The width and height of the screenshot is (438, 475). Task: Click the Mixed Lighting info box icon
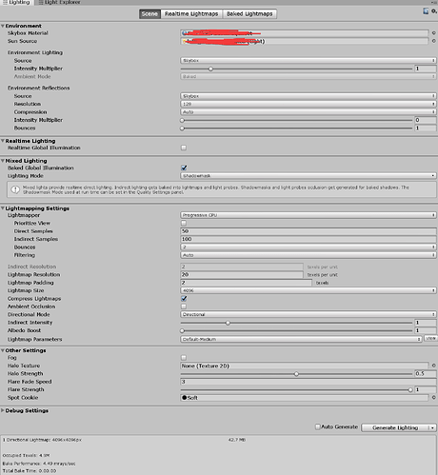[x=15, y=189]
